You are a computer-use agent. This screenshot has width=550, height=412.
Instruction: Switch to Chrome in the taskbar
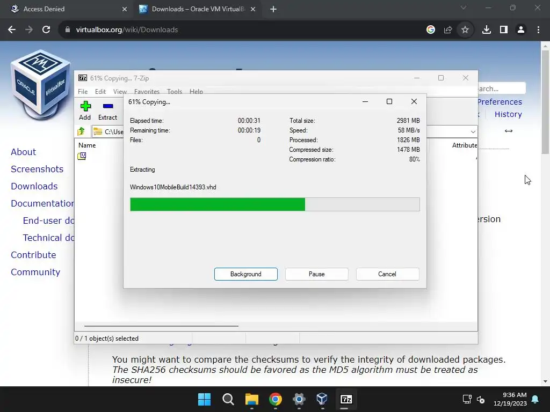(x=276, y=399)
